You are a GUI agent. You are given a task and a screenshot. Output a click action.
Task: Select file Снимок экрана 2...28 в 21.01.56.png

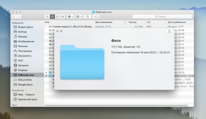(x=72, y=27)
